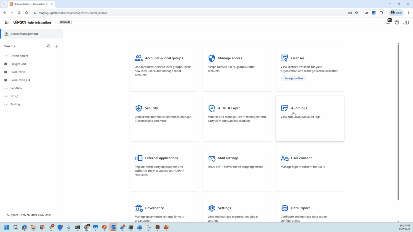413x232 pixels.
Task: Open the Data Export card title
Action: (300, 208)
